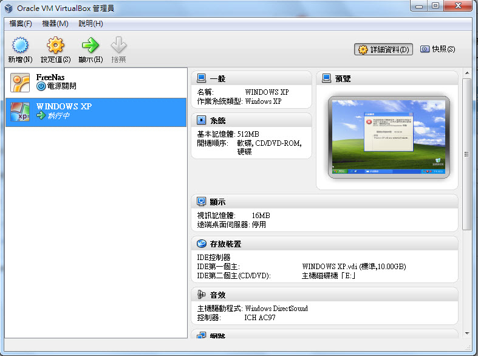This screenshot has width=478, height=356.
Task: Click the 存放裝置 storage disc icon
Action: tap(202, 244)
